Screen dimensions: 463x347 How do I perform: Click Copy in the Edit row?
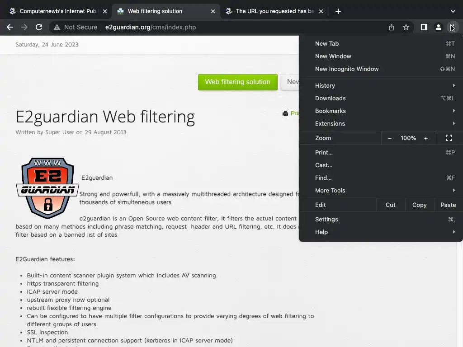419,205
